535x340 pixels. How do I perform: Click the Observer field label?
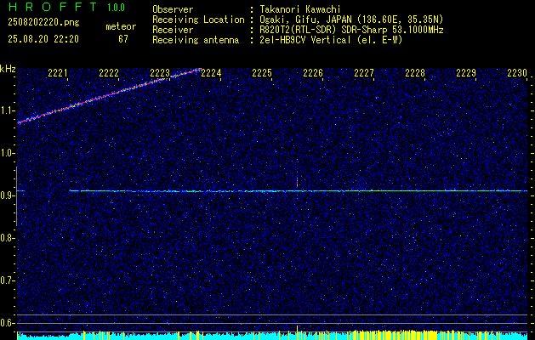click(173, 9)
